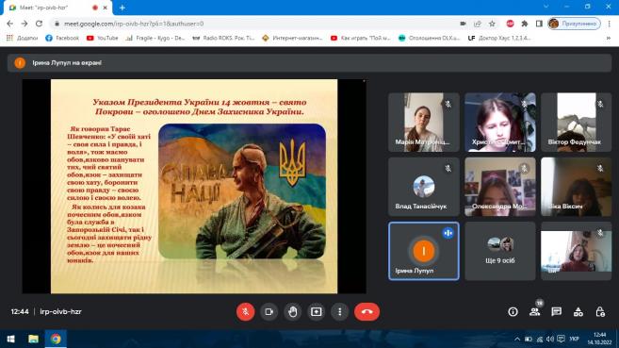Image resolution: width=619 pixels, height=348 pixels.
Task: Open the "Ще 9 осіб" tile
Action: pos(499,251)
